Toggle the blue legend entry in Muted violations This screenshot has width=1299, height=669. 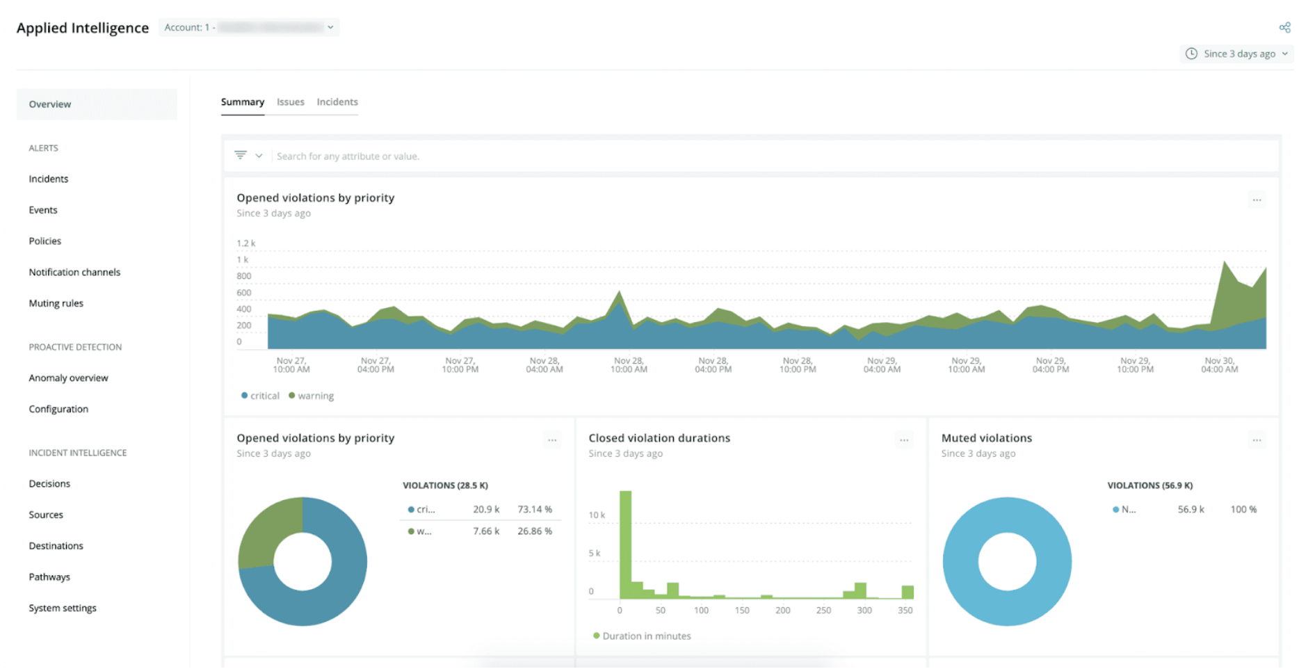(1122, 508)
